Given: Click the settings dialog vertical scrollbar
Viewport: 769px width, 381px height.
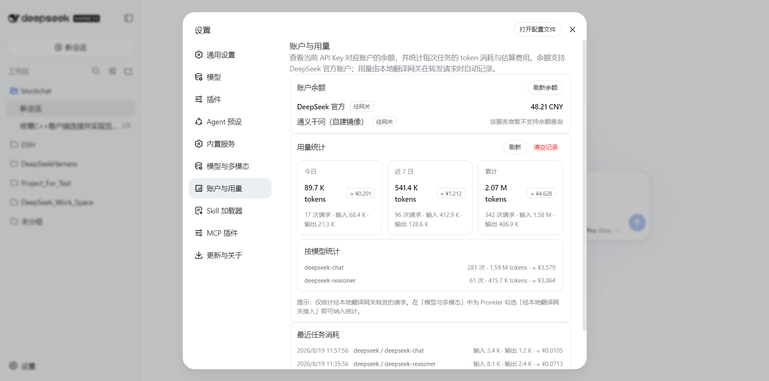Looking at the screenshot, I should [584, 185].
